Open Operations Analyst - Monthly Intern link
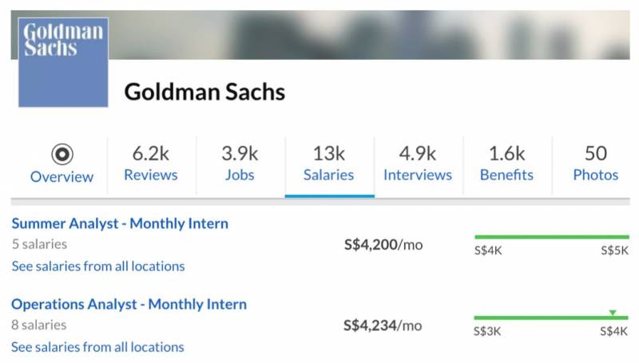 (129, 304)
